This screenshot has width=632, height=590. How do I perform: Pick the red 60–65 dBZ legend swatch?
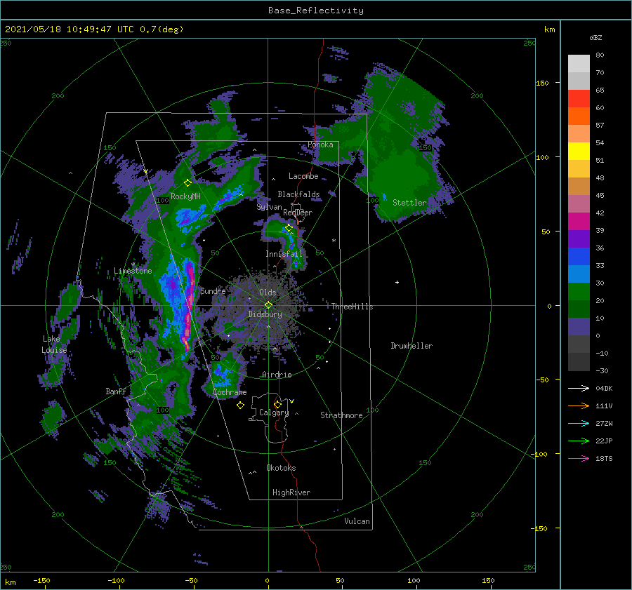point(579,98)
